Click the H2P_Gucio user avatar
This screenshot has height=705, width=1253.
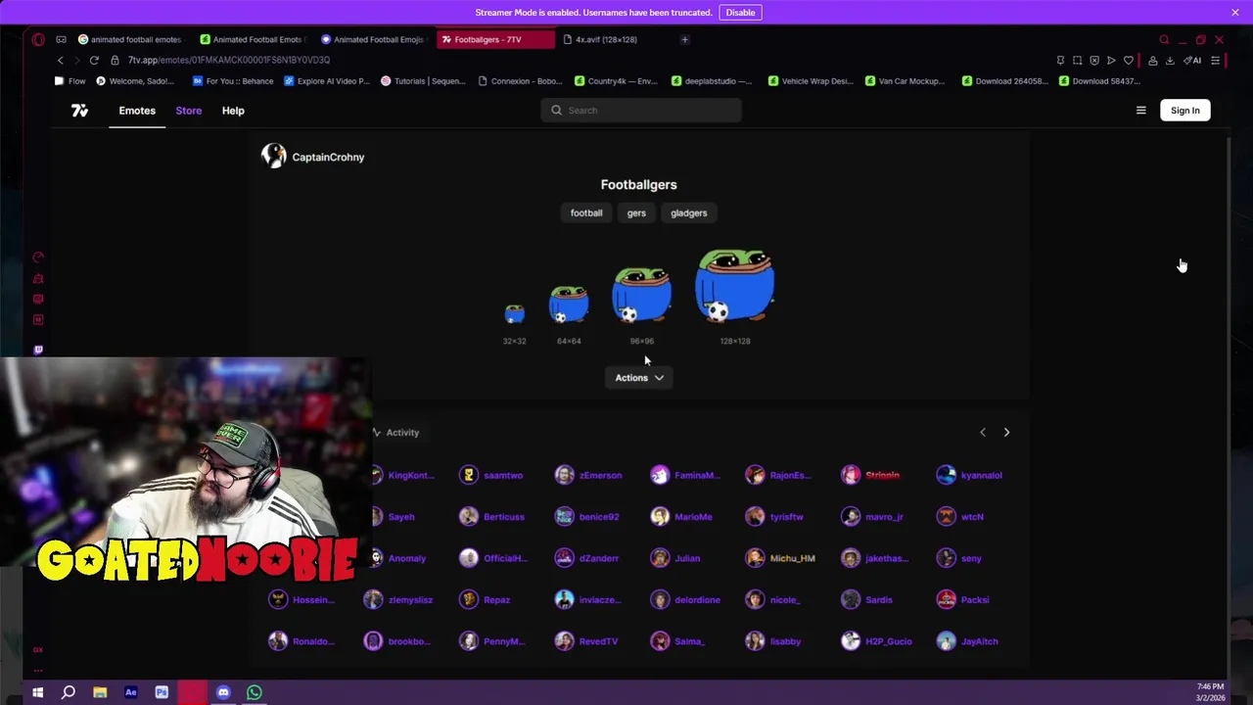pos(851,641)
